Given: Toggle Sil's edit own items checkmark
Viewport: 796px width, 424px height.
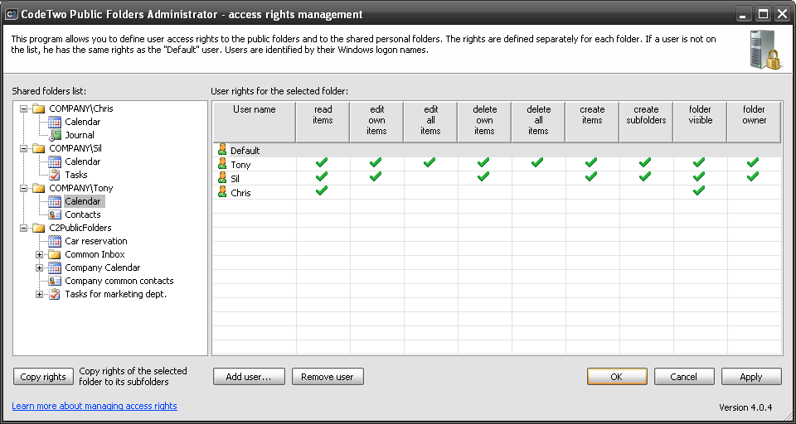Looking at the screenshot, I should tap(376, 176).
